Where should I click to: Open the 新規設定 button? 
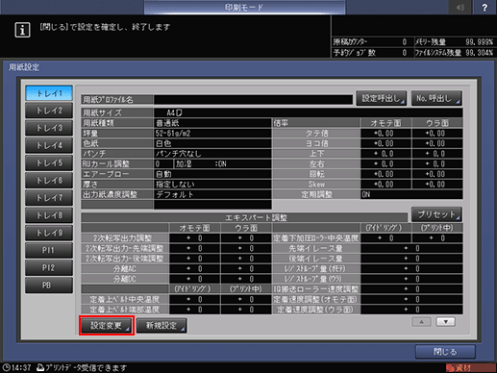162,326
